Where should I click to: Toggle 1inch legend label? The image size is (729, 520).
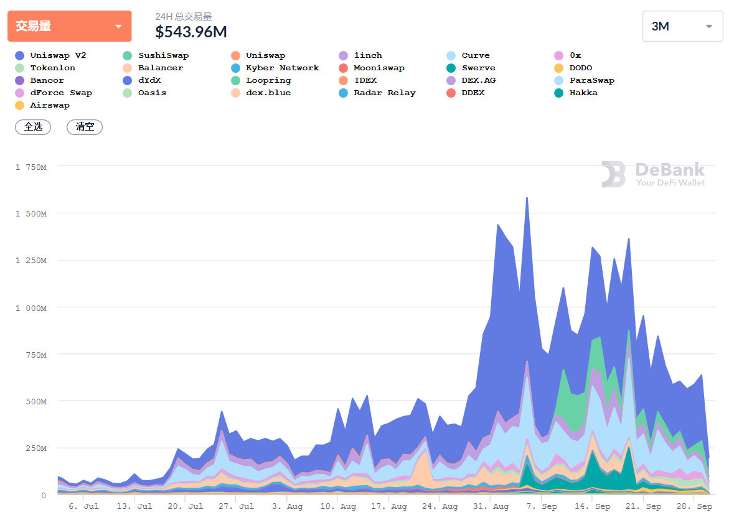click(x=368, y=55)
